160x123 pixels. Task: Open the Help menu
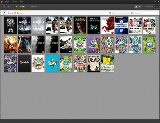21,2
